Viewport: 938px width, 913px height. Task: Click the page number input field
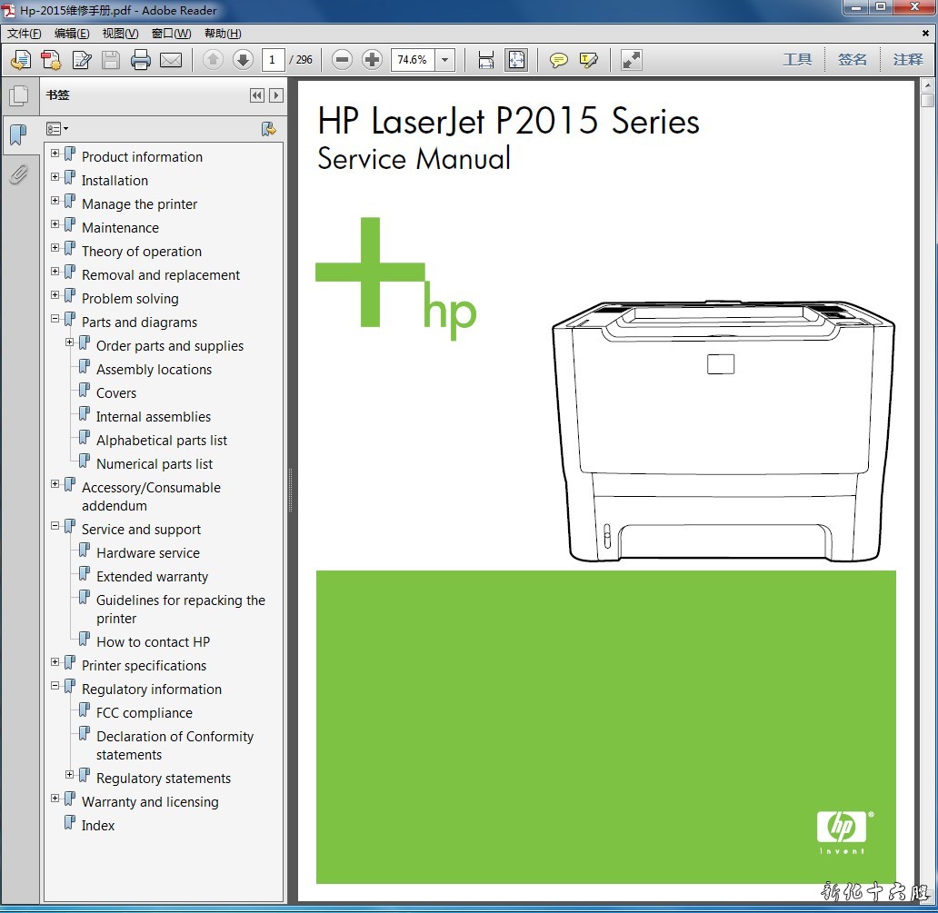tap(273, 60)
